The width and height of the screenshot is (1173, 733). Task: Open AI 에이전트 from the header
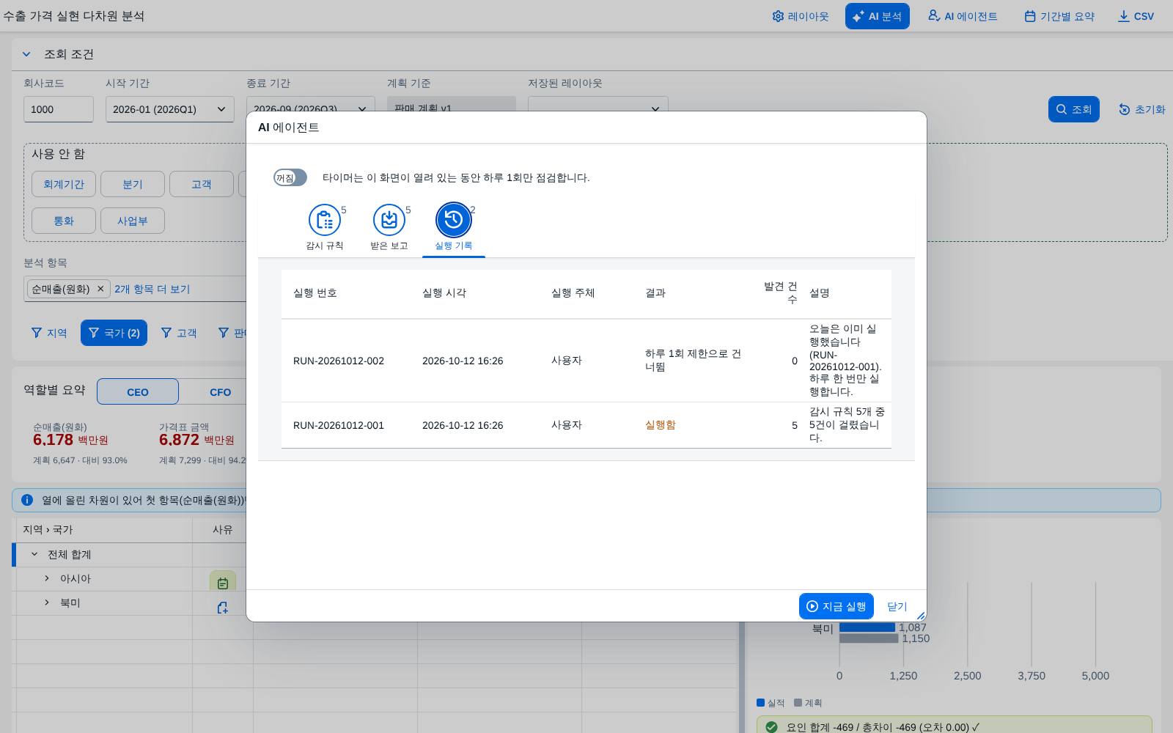[963, 16]
